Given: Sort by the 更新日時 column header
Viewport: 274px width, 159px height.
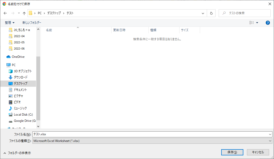Looking at the screenshot, I should click(130, 30).
